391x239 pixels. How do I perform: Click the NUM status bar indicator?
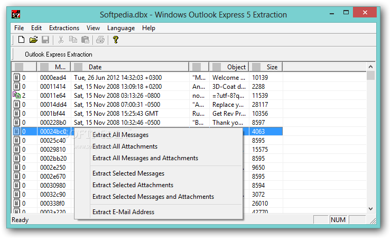click(338, 220)
